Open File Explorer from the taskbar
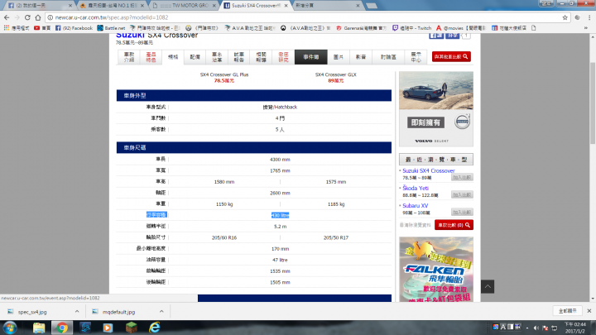This screenshot has height=335, width=596. pyautogui.click(x=39, y=328)
